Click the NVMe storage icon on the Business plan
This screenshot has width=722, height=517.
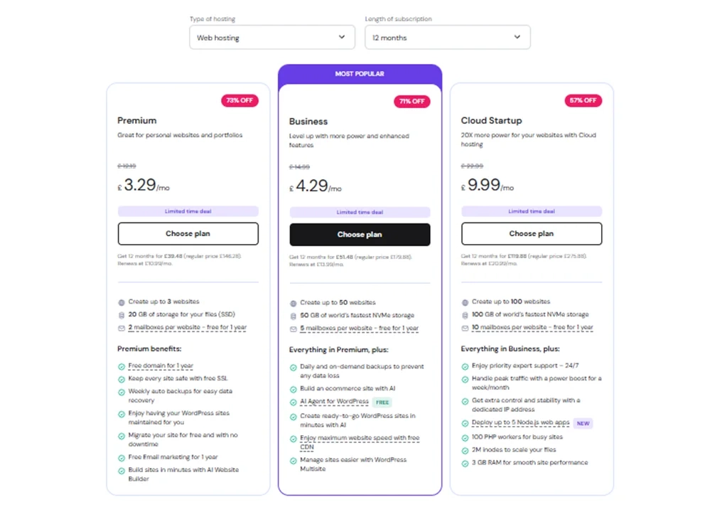pyautogui.click(x=293, y=314)
